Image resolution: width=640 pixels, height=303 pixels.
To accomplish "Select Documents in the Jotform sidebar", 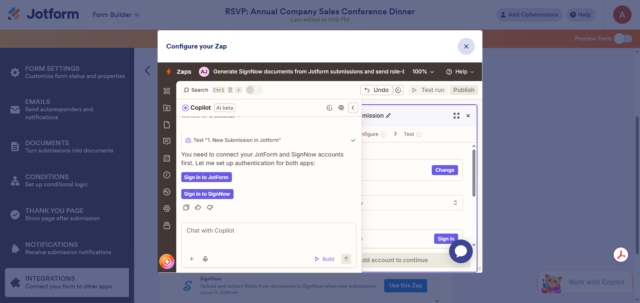I will click(x=47, y=146).
